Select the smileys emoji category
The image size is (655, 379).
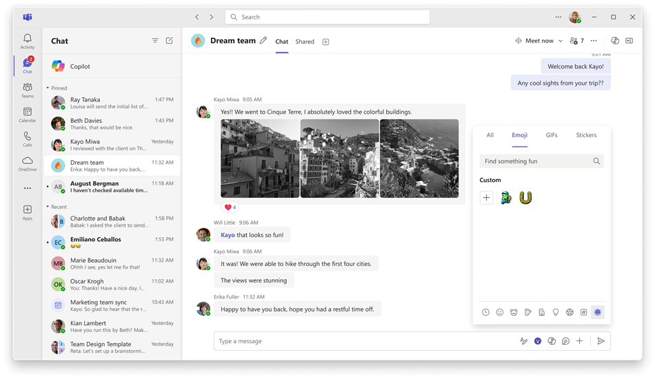pyautogui.click(x=500, y=312)
